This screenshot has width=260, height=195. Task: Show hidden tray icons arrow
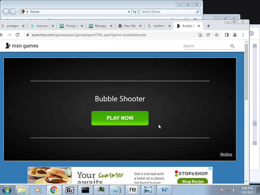pos(216,190)
